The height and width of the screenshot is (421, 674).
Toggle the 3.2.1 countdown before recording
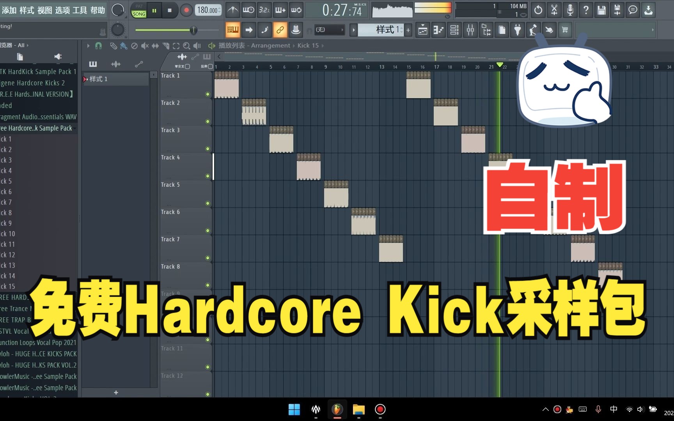tap(264, 10)
